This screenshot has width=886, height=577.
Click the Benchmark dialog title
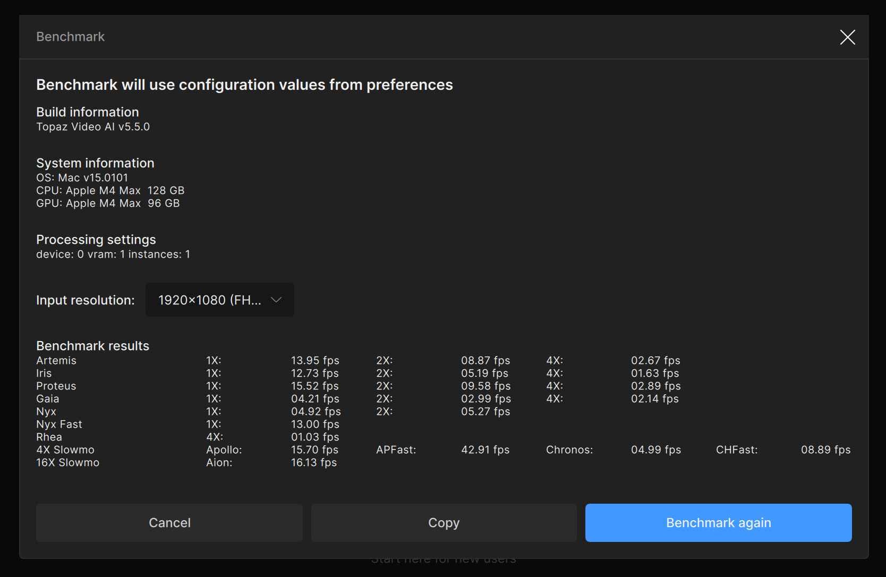(x=70, y=37)
